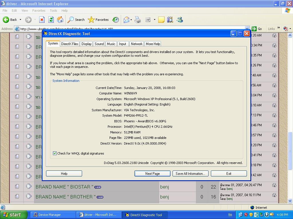
Task: Open the BRAND NAME "BROTHER" forum link
Action: click(66, 197)
